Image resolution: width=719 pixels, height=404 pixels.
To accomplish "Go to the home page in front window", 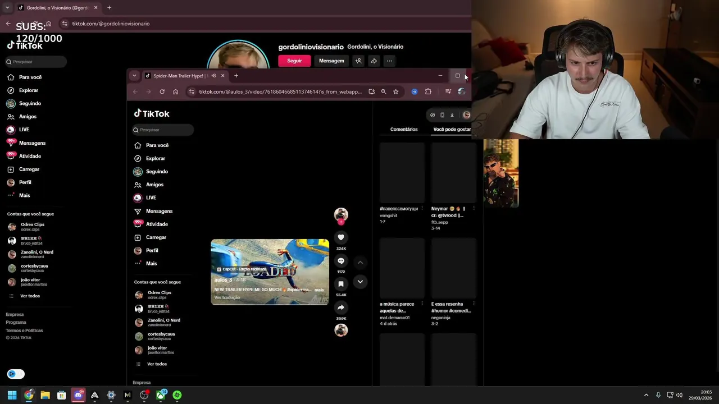I will [175, 91].
